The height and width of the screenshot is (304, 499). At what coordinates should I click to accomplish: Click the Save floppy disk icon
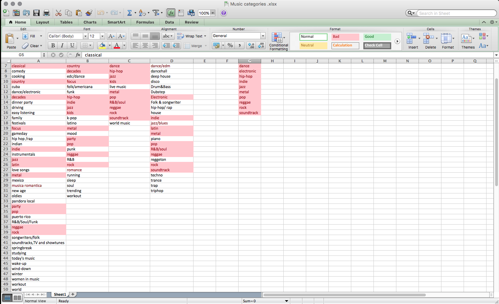(x=36, y=13)
